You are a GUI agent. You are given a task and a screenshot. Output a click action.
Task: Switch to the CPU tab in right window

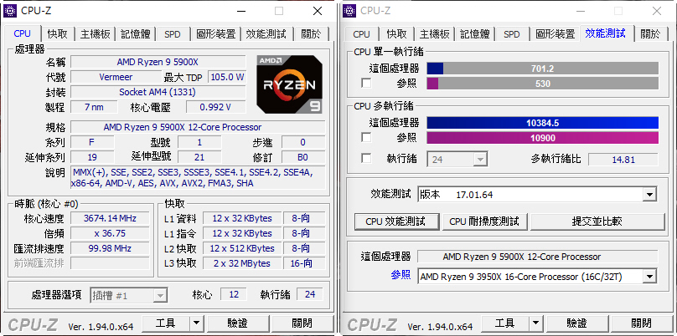361,34
